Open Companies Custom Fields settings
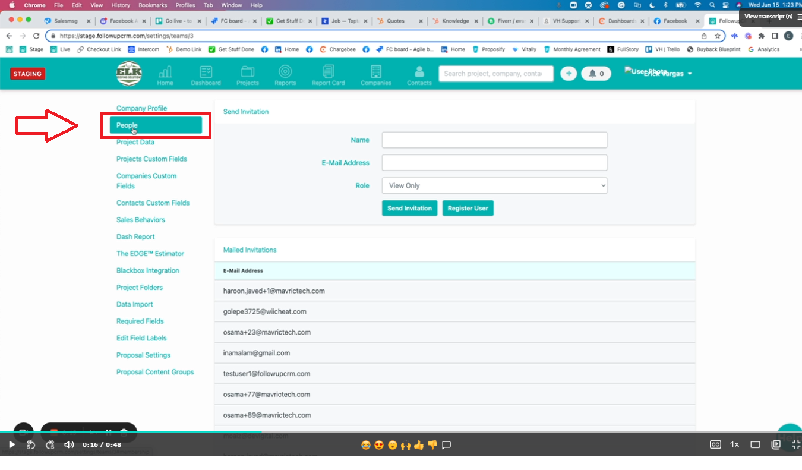The width and height of the screenshot is (802, 470). 146,181
